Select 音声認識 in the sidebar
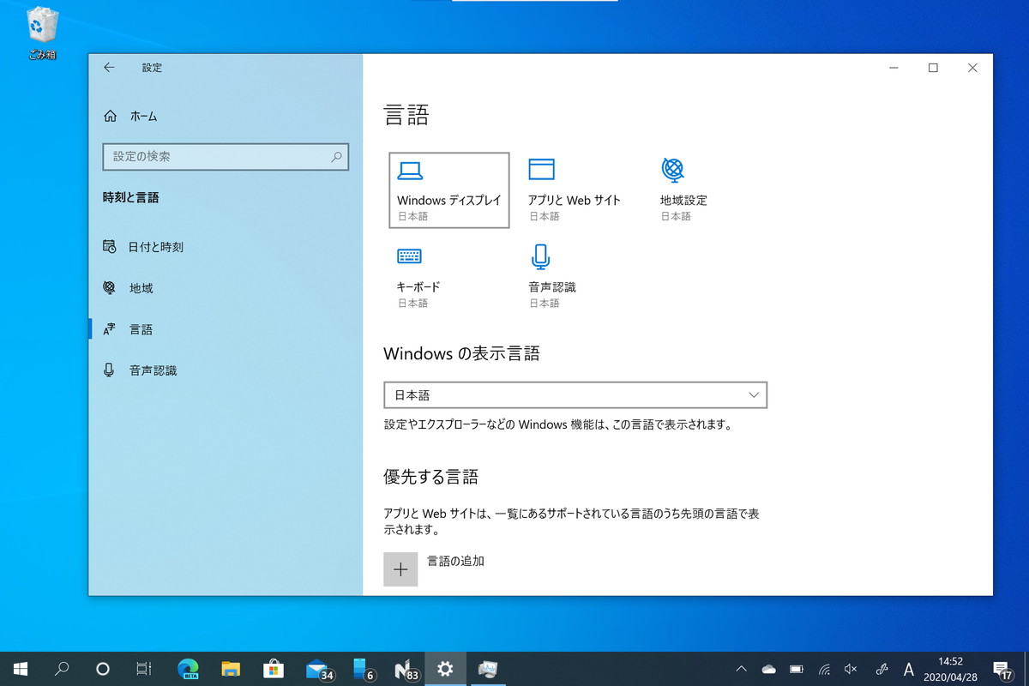The height and width of the screenshot is (686, 1029). click(x=140, y=370)
